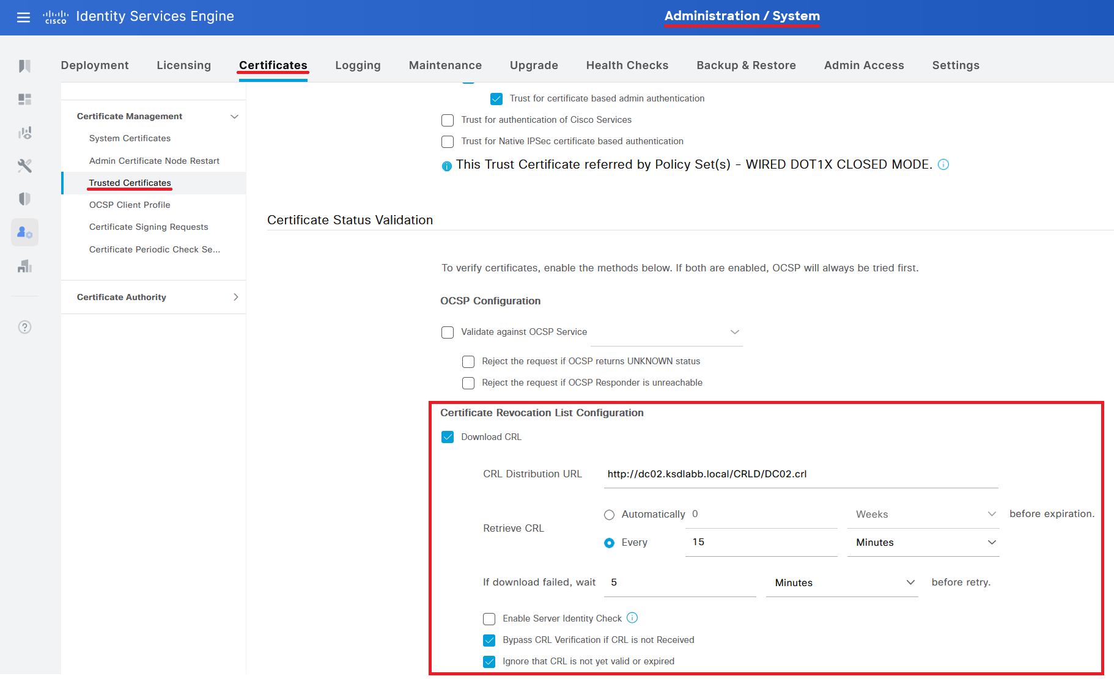
Task: Open the Every interval Minutes dropdown
Action: pyautogui.click(x=923, y=542)
